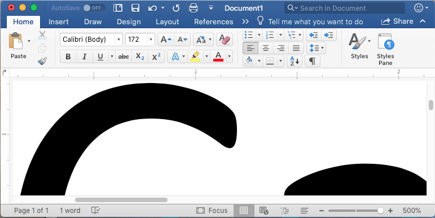
Task: Align text right
Action: pos(281,49)
